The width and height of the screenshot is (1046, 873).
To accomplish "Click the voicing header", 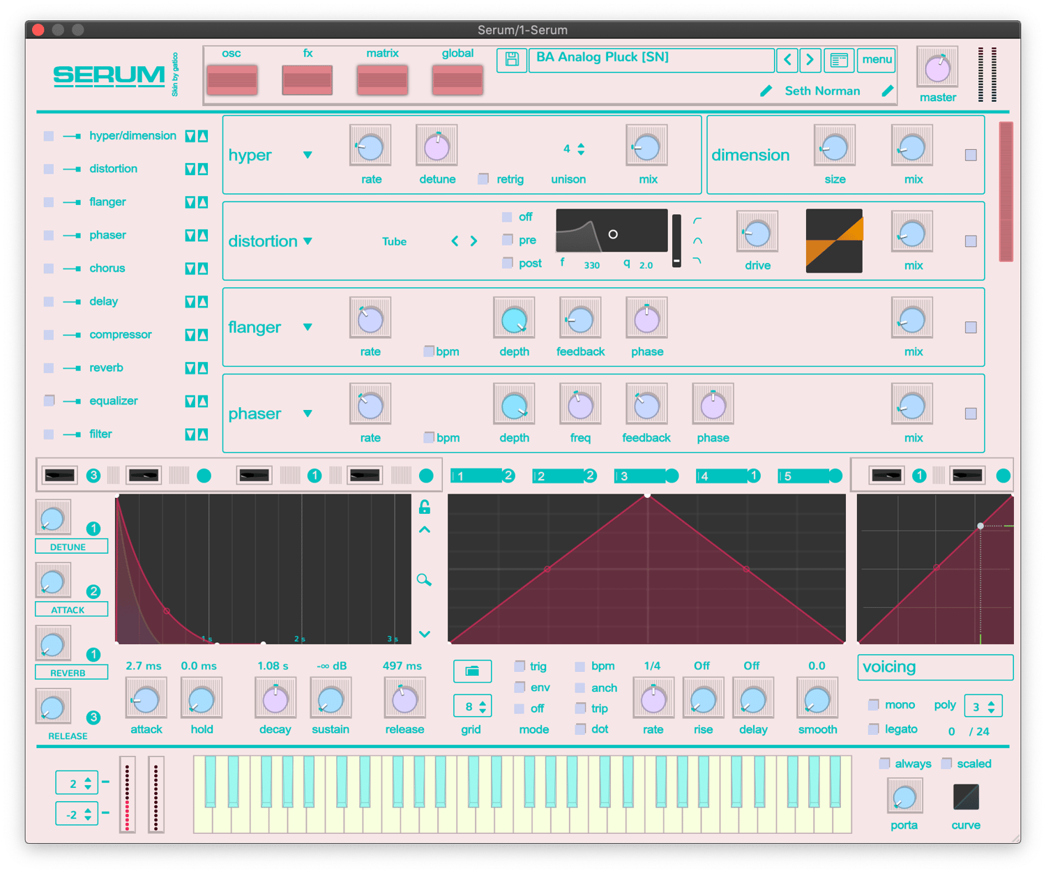I will coord(935,667).
